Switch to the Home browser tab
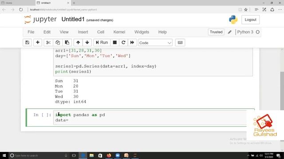Image resolution: width=284 pixels, height=159 pixels. (x=18, y=3)
